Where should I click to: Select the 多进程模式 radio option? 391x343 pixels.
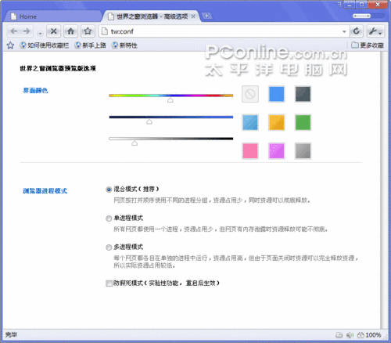pyautogui.click(x=109, y=247)
